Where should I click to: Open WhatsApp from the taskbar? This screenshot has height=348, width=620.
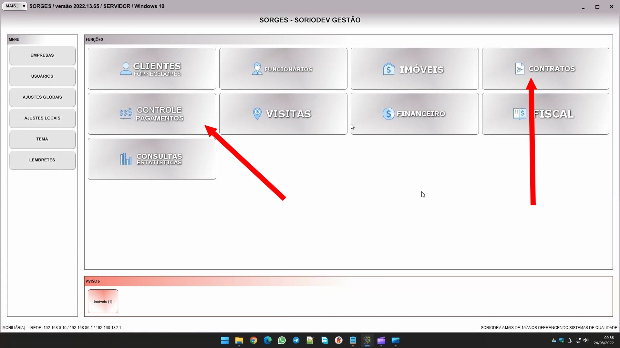(x=282, y=341)
